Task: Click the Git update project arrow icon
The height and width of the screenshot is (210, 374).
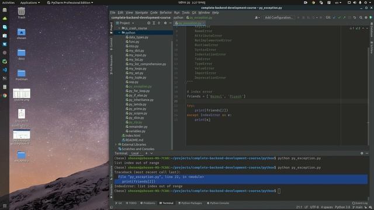Action: pyautogui.click(x=334, y=17)
